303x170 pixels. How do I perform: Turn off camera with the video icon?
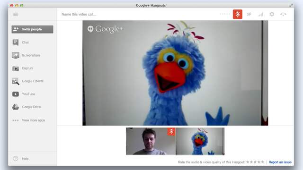249,14
